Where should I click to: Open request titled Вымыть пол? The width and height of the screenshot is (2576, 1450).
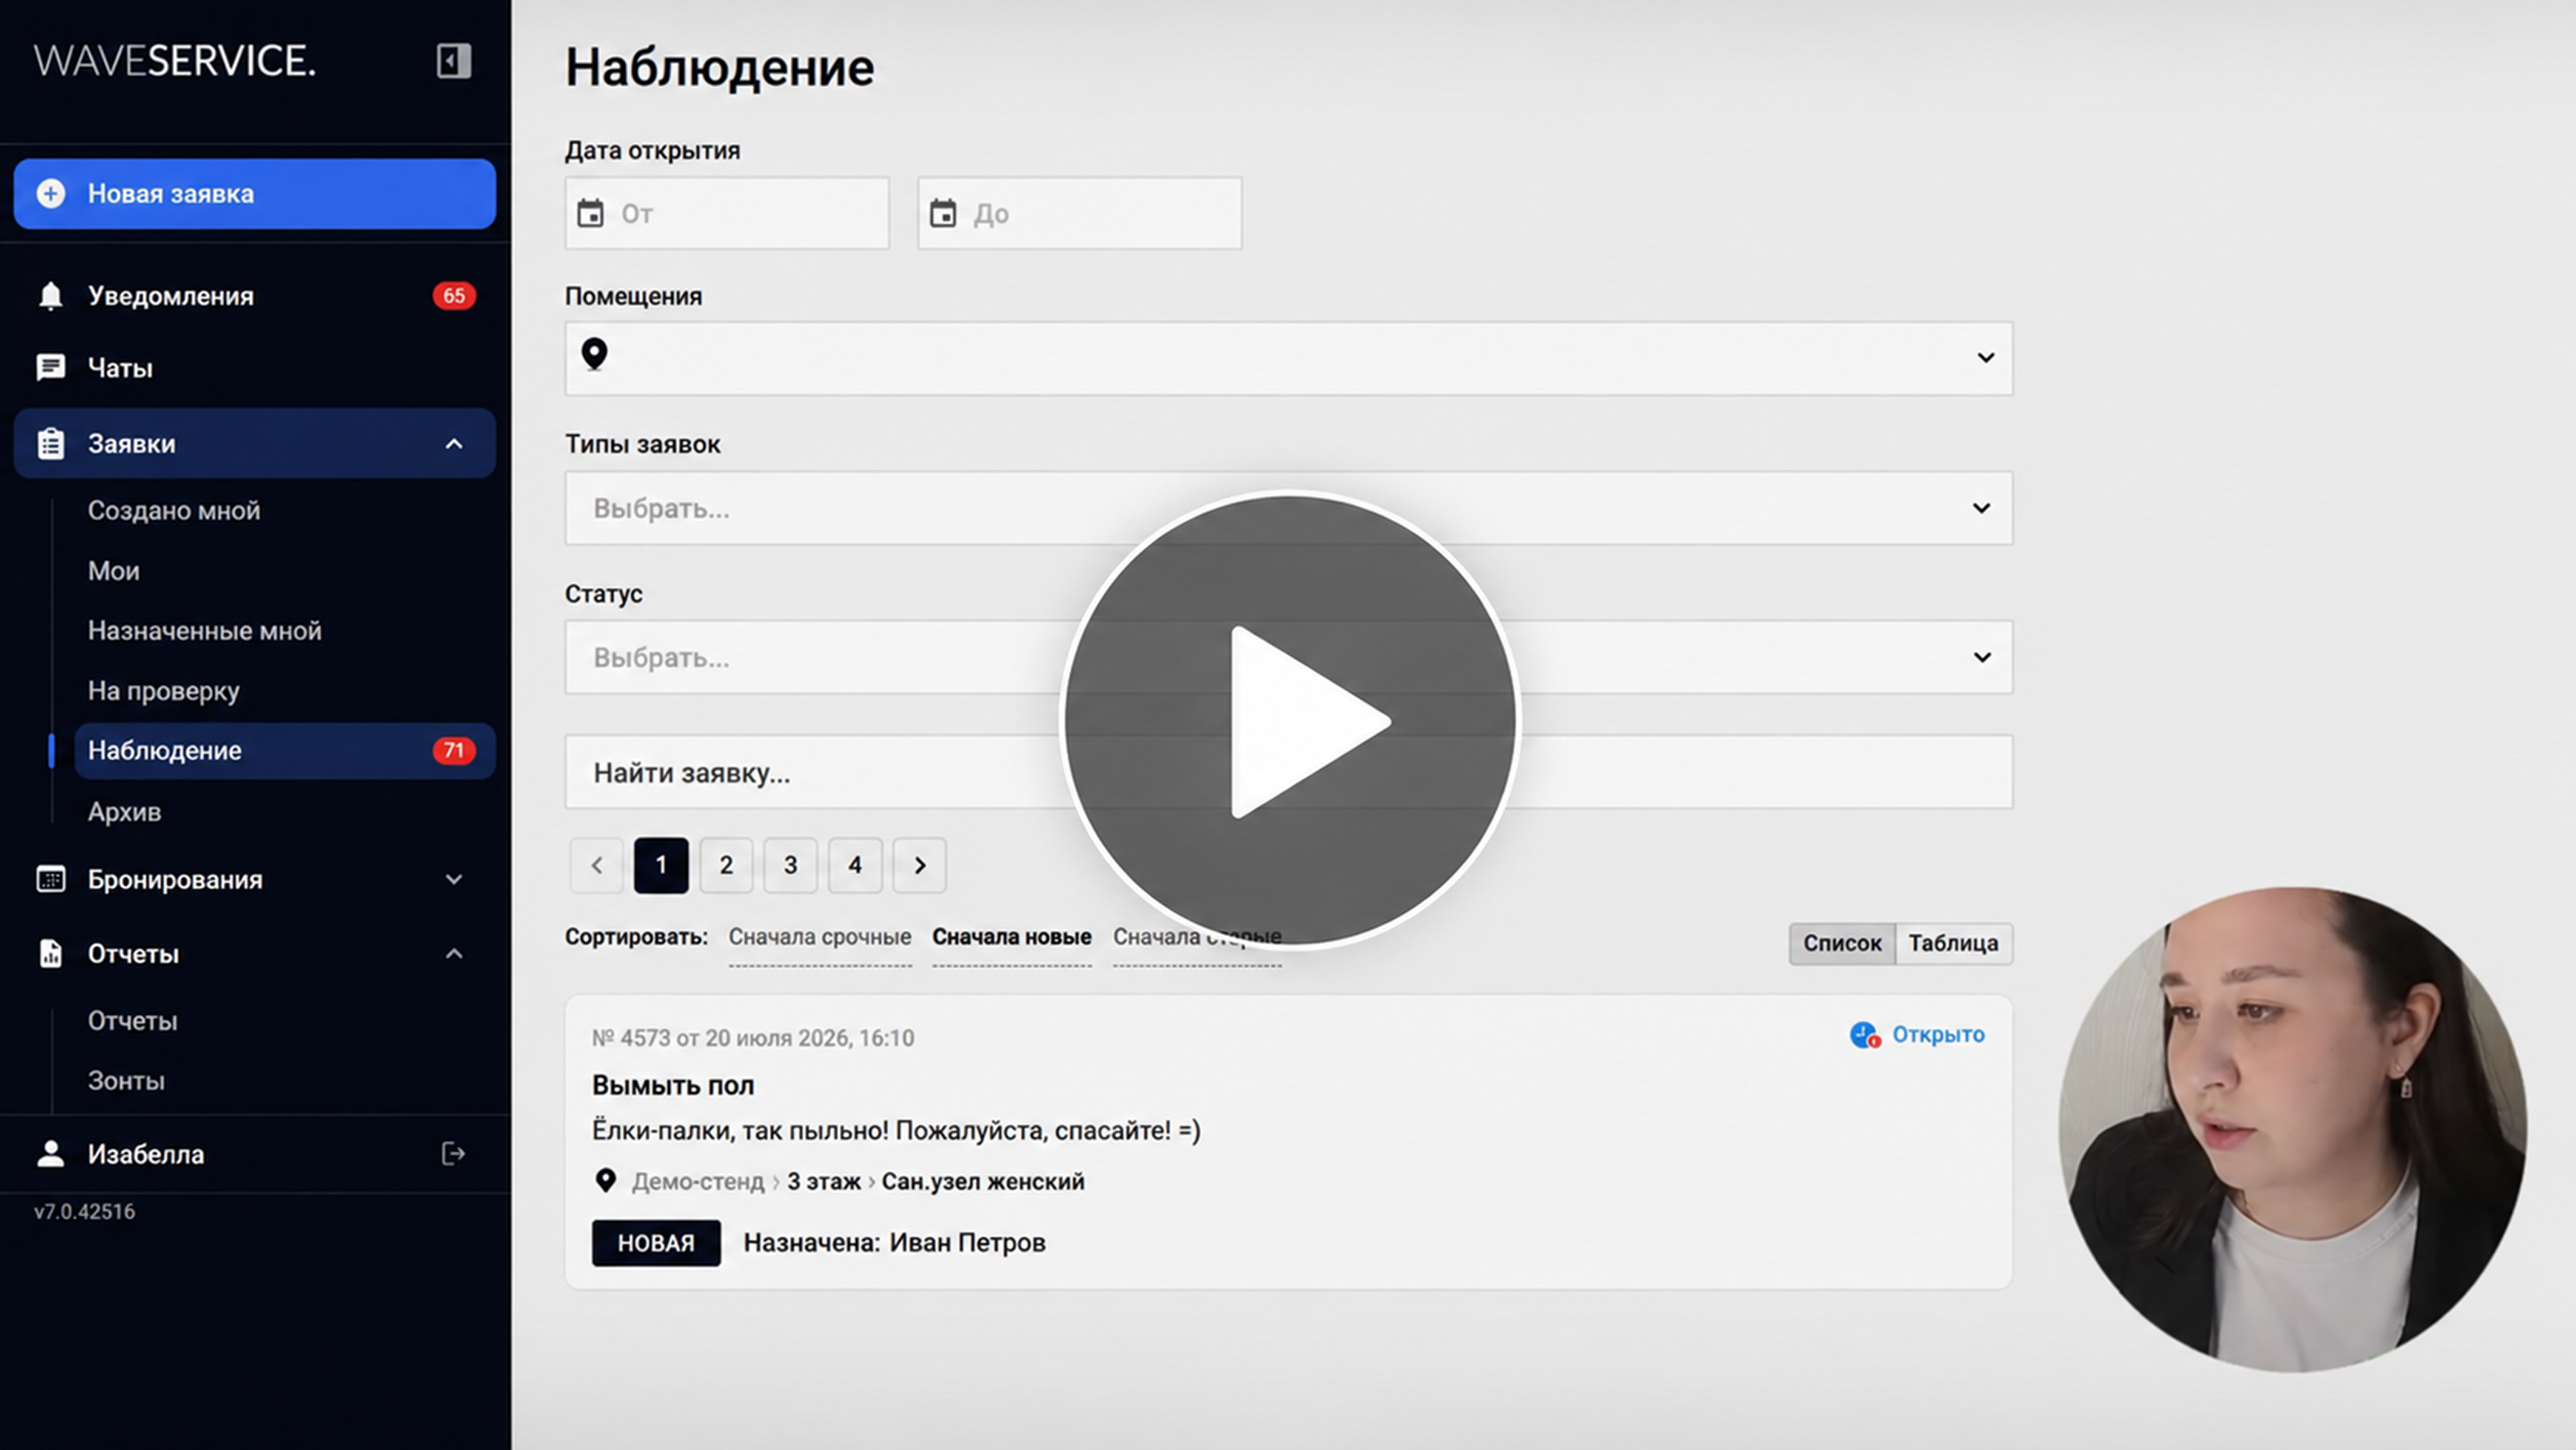coord(673,1086)
